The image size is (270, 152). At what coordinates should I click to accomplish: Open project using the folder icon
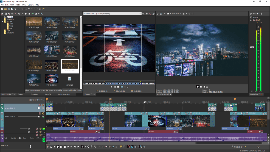click(x=5, y=8)
